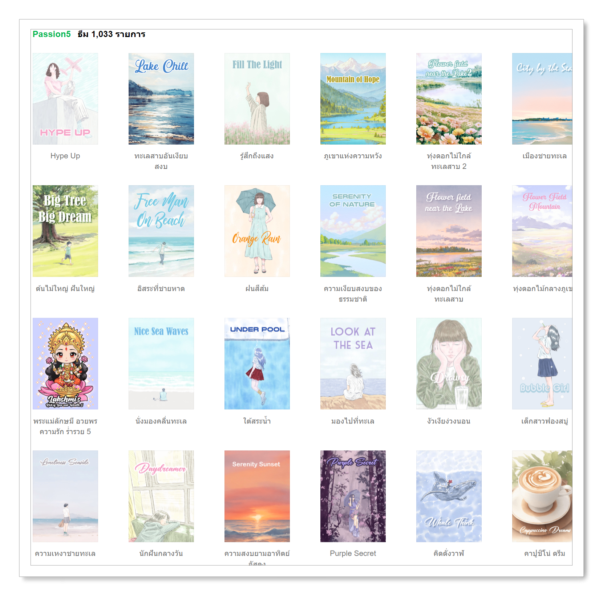Choose the Serenity of Nature thumbnail
603x596 pixels.
click(x=353, y=231)
